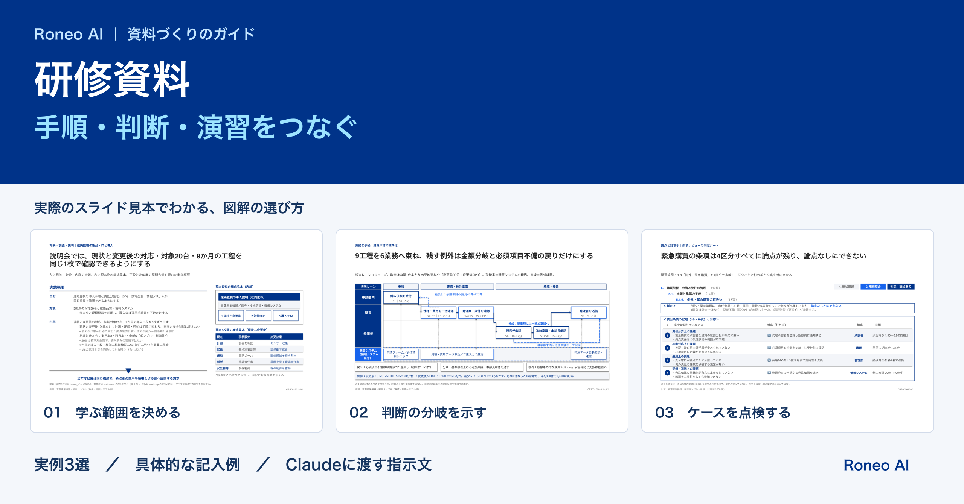The height and width of the screenshot is (504, 964).
Task: Click the footer text 具体的な記入例
Action: [188, 465]
